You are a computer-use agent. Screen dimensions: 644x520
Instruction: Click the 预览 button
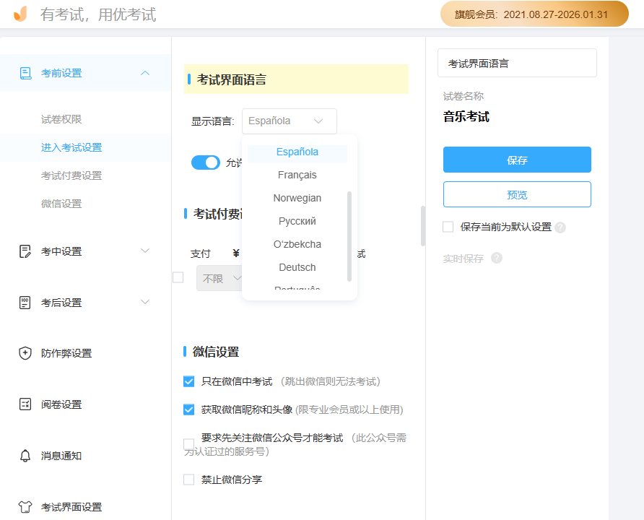(516, 194)
